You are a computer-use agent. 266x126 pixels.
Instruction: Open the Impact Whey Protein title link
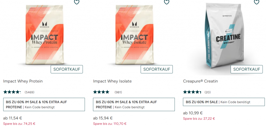(x=23, y=81)
